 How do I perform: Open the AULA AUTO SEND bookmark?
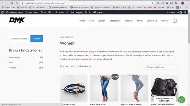[x=38, y=7]
